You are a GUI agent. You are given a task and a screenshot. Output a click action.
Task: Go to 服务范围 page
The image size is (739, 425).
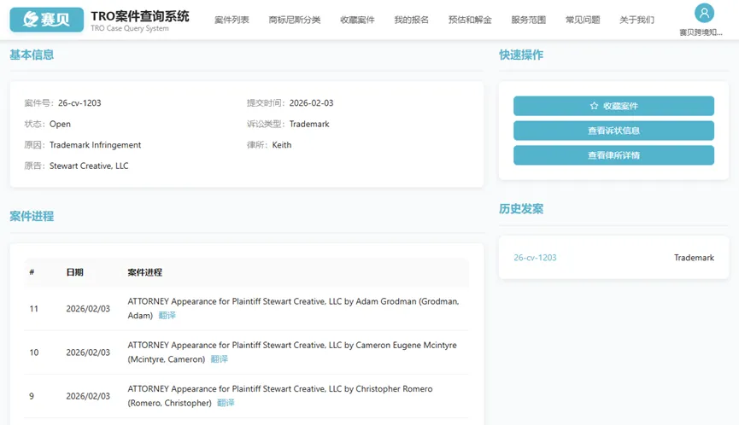pos(528,20)
